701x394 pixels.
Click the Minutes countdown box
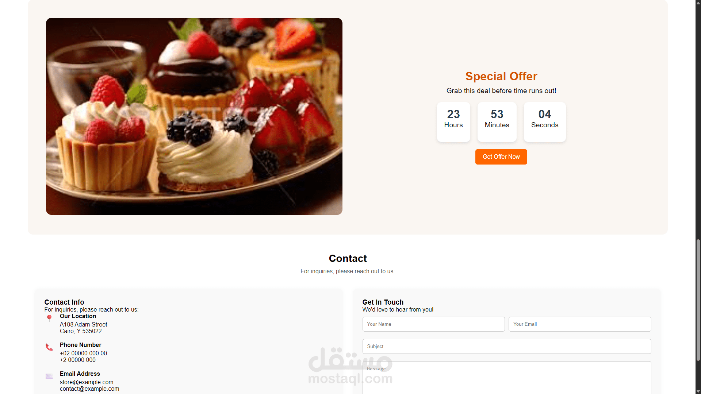point(497,122)
